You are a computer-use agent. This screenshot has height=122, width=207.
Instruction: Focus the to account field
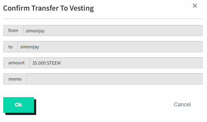(x=110, y=47)
